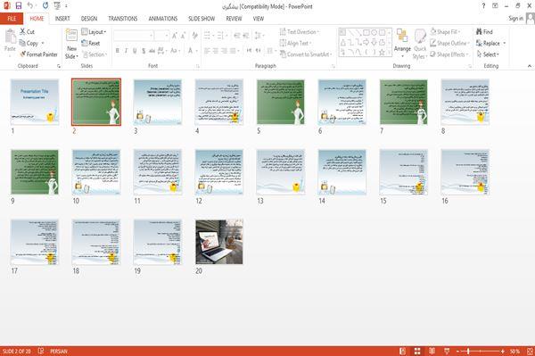Expand the Section dropdown
The image size is (535, 356).
pos(95,54)
